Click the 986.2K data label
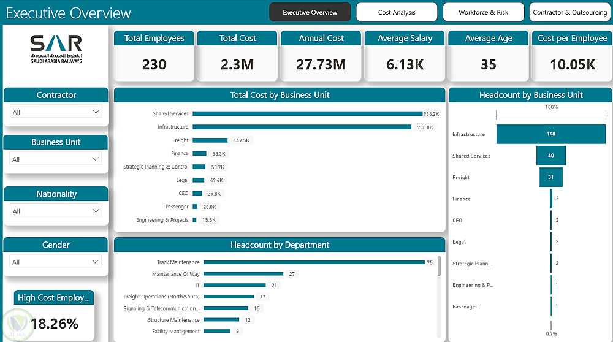This screenshot has width=613, height=342. coord(431,114)
